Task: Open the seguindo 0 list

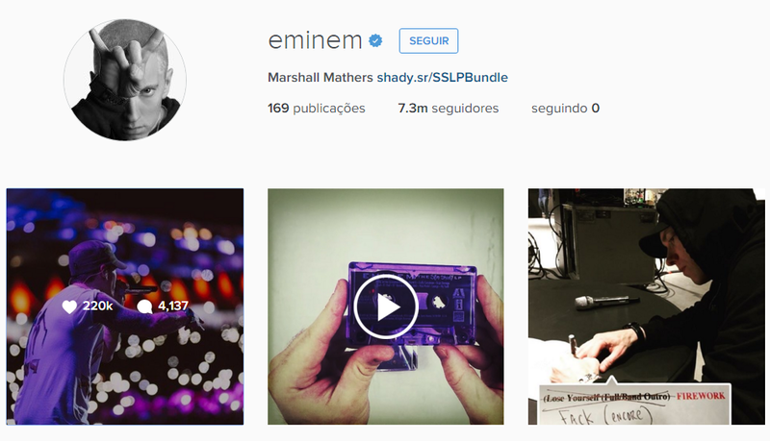Action: pyautogui.click(x=565, y=109)
